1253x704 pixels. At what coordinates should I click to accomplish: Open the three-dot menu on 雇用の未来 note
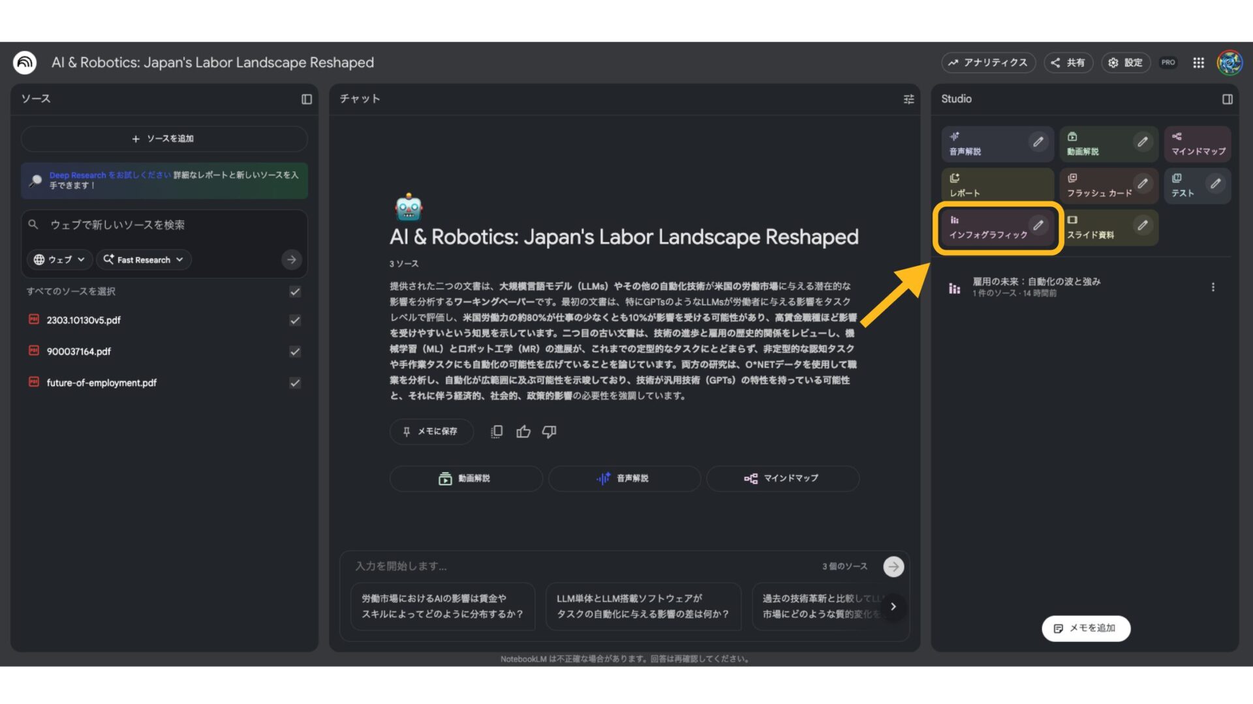[x=1213, y=286]
